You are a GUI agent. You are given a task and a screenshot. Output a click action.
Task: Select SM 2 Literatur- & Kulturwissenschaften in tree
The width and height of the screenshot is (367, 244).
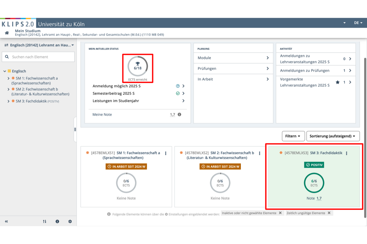40,92
